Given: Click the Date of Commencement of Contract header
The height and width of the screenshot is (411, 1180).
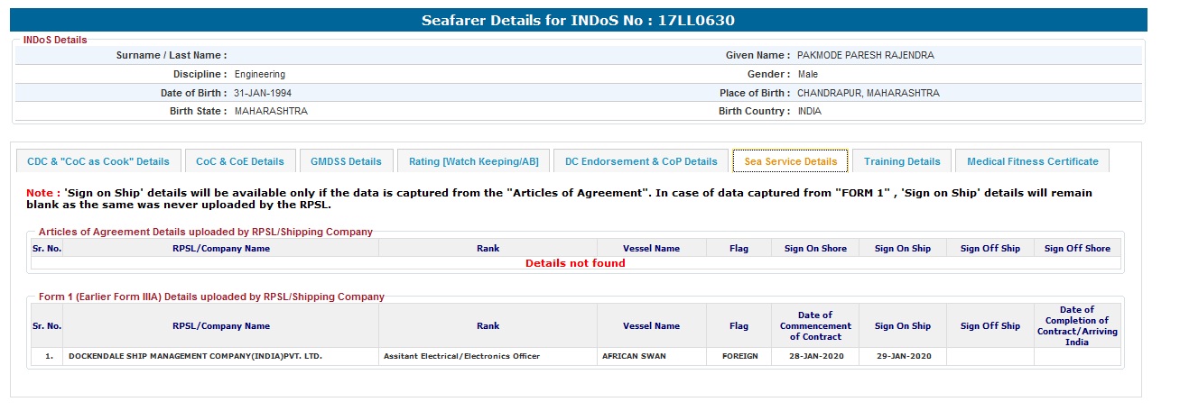Looking at the screenshot, I should pyautogui.click(x=815, y=325).
